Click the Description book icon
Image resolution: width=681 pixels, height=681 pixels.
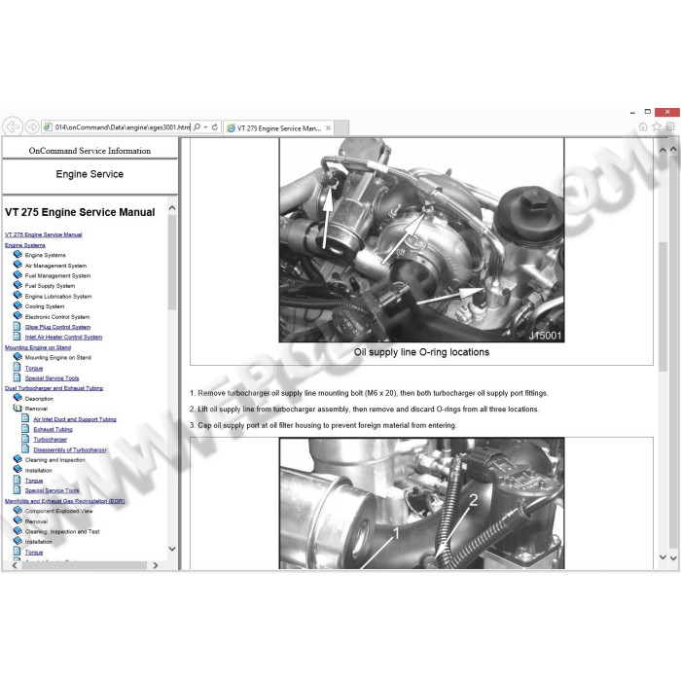click(x=18, y=397)
